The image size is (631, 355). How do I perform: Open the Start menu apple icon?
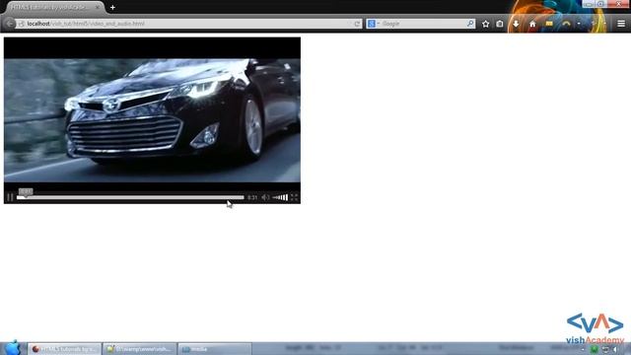[x=12, y=348]
